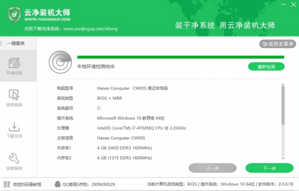Click the info list scrollbar thumb

click(x=283, y=105)
